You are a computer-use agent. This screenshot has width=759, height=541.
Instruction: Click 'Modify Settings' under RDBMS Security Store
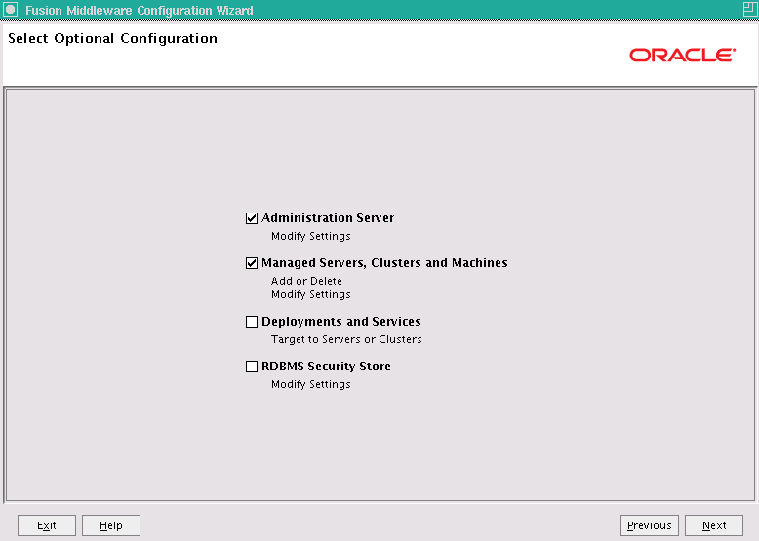pyautogui.click(x=311, y=384)
